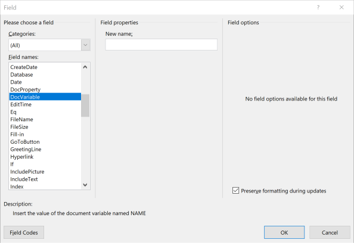The height and width of the screenshot is (243, 354).
Task: Close the Field dialog window
Action: click(x=341, y=7)
